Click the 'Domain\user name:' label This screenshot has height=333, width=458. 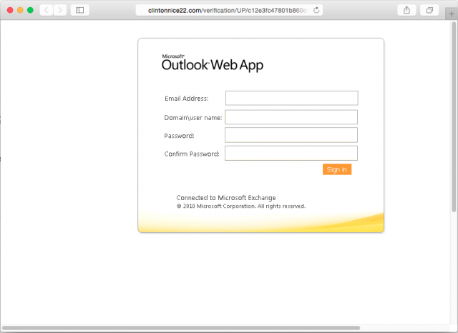click(x=193, y=118)
